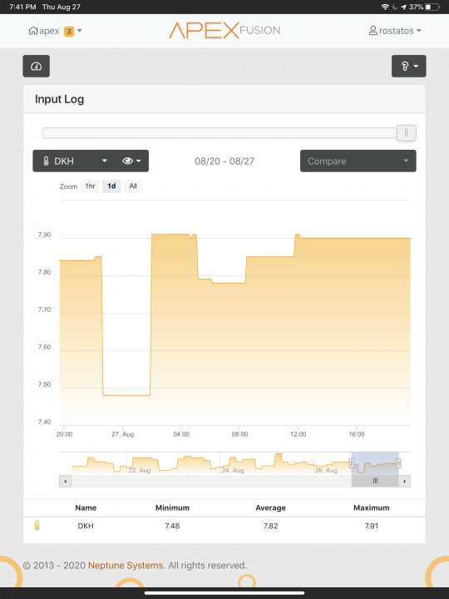Click the APEX Fusion logo
The height and width of the screenshot is (599, 449).
224,31
